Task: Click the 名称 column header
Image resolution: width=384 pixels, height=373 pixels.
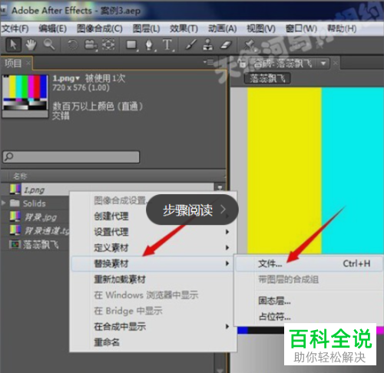Action: pyautogui.click(x=20, y=176)
